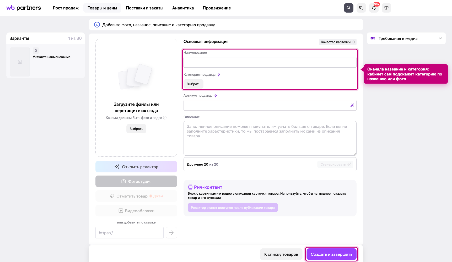This screenshot has width=452, height=262.
Task: Click the Фотостудия button
Action: click(x=136, y=181)
